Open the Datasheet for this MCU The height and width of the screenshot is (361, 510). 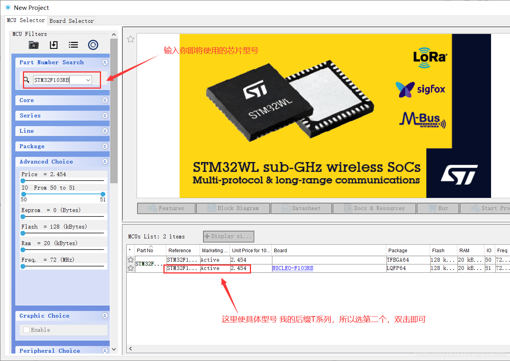301,208
